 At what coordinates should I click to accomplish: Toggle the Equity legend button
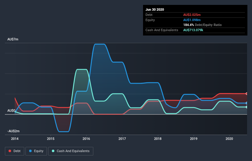(x=36, y=151)
